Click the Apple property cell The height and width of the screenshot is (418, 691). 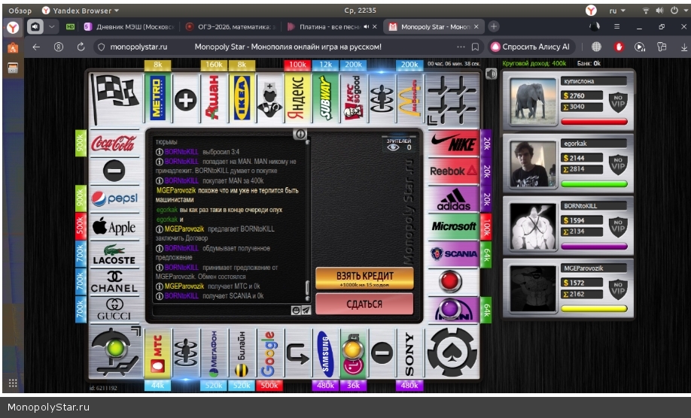114,226
